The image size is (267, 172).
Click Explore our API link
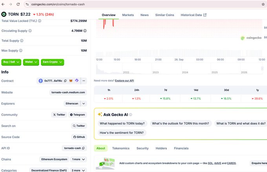(124, 81)
